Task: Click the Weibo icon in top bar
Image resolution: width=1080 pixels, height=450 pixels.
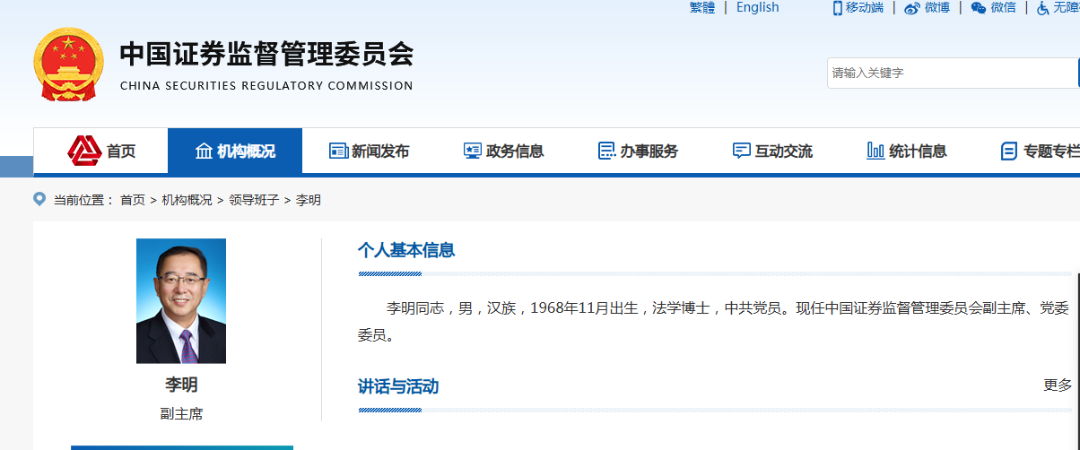Action: 912,8
